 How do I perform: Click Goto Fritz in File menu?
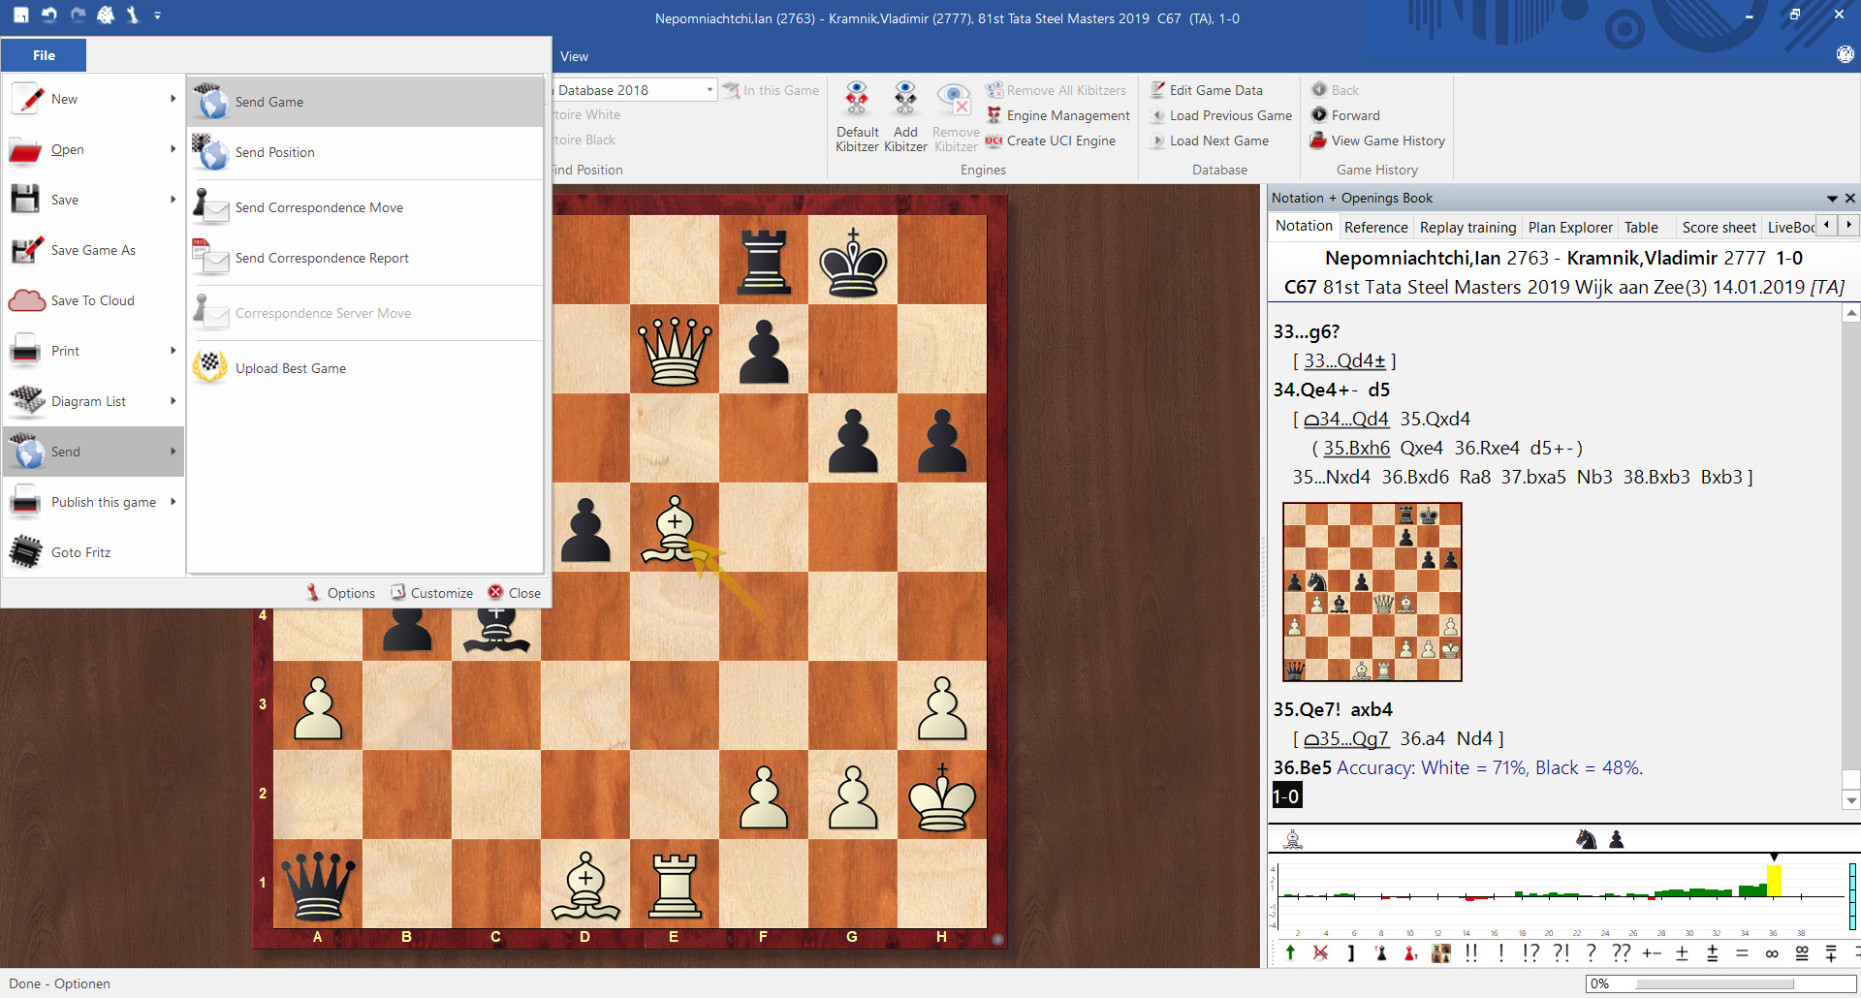tap(94, 552)
